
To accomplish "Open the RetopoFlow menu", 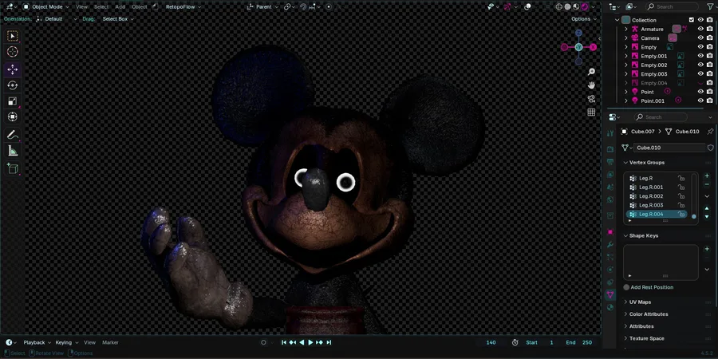I will (x=183, y=7).
